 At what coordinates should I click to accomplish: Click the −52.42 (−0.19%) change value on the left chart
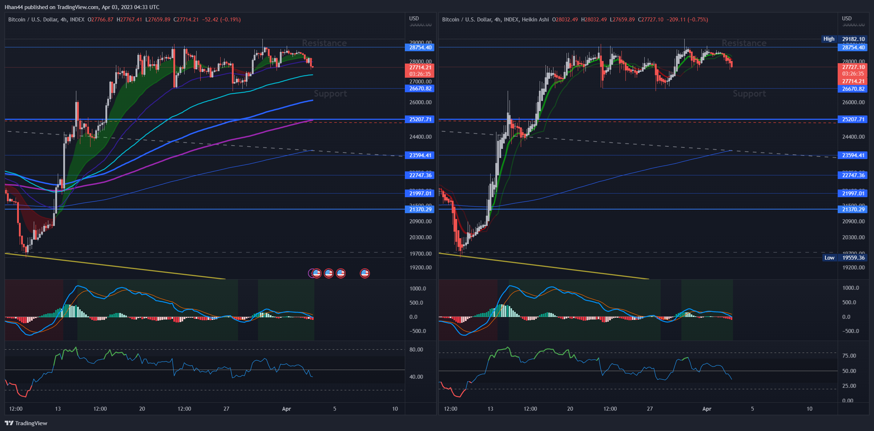[x=221, y=20]
